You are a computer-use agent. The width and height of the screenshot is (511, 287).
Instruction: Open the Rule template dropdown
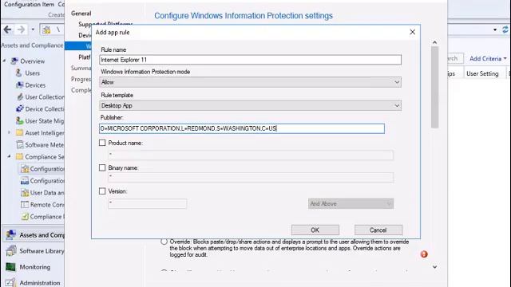[x=250, y=105]
